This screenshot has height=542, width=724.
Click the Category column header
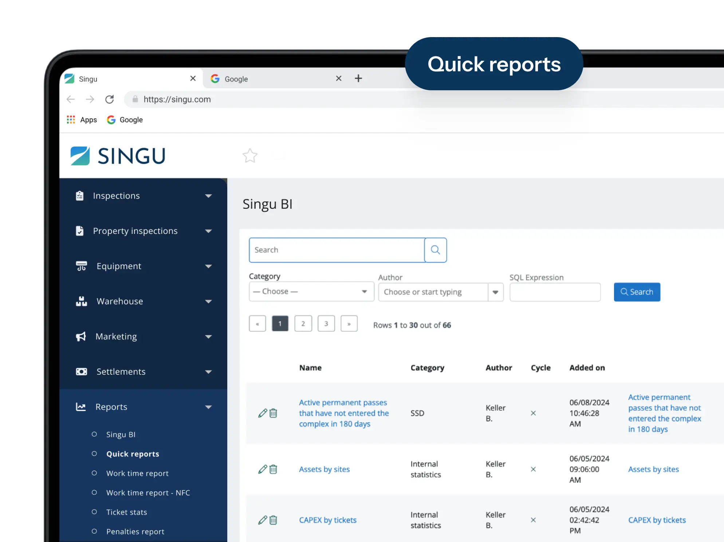[427, 368]
